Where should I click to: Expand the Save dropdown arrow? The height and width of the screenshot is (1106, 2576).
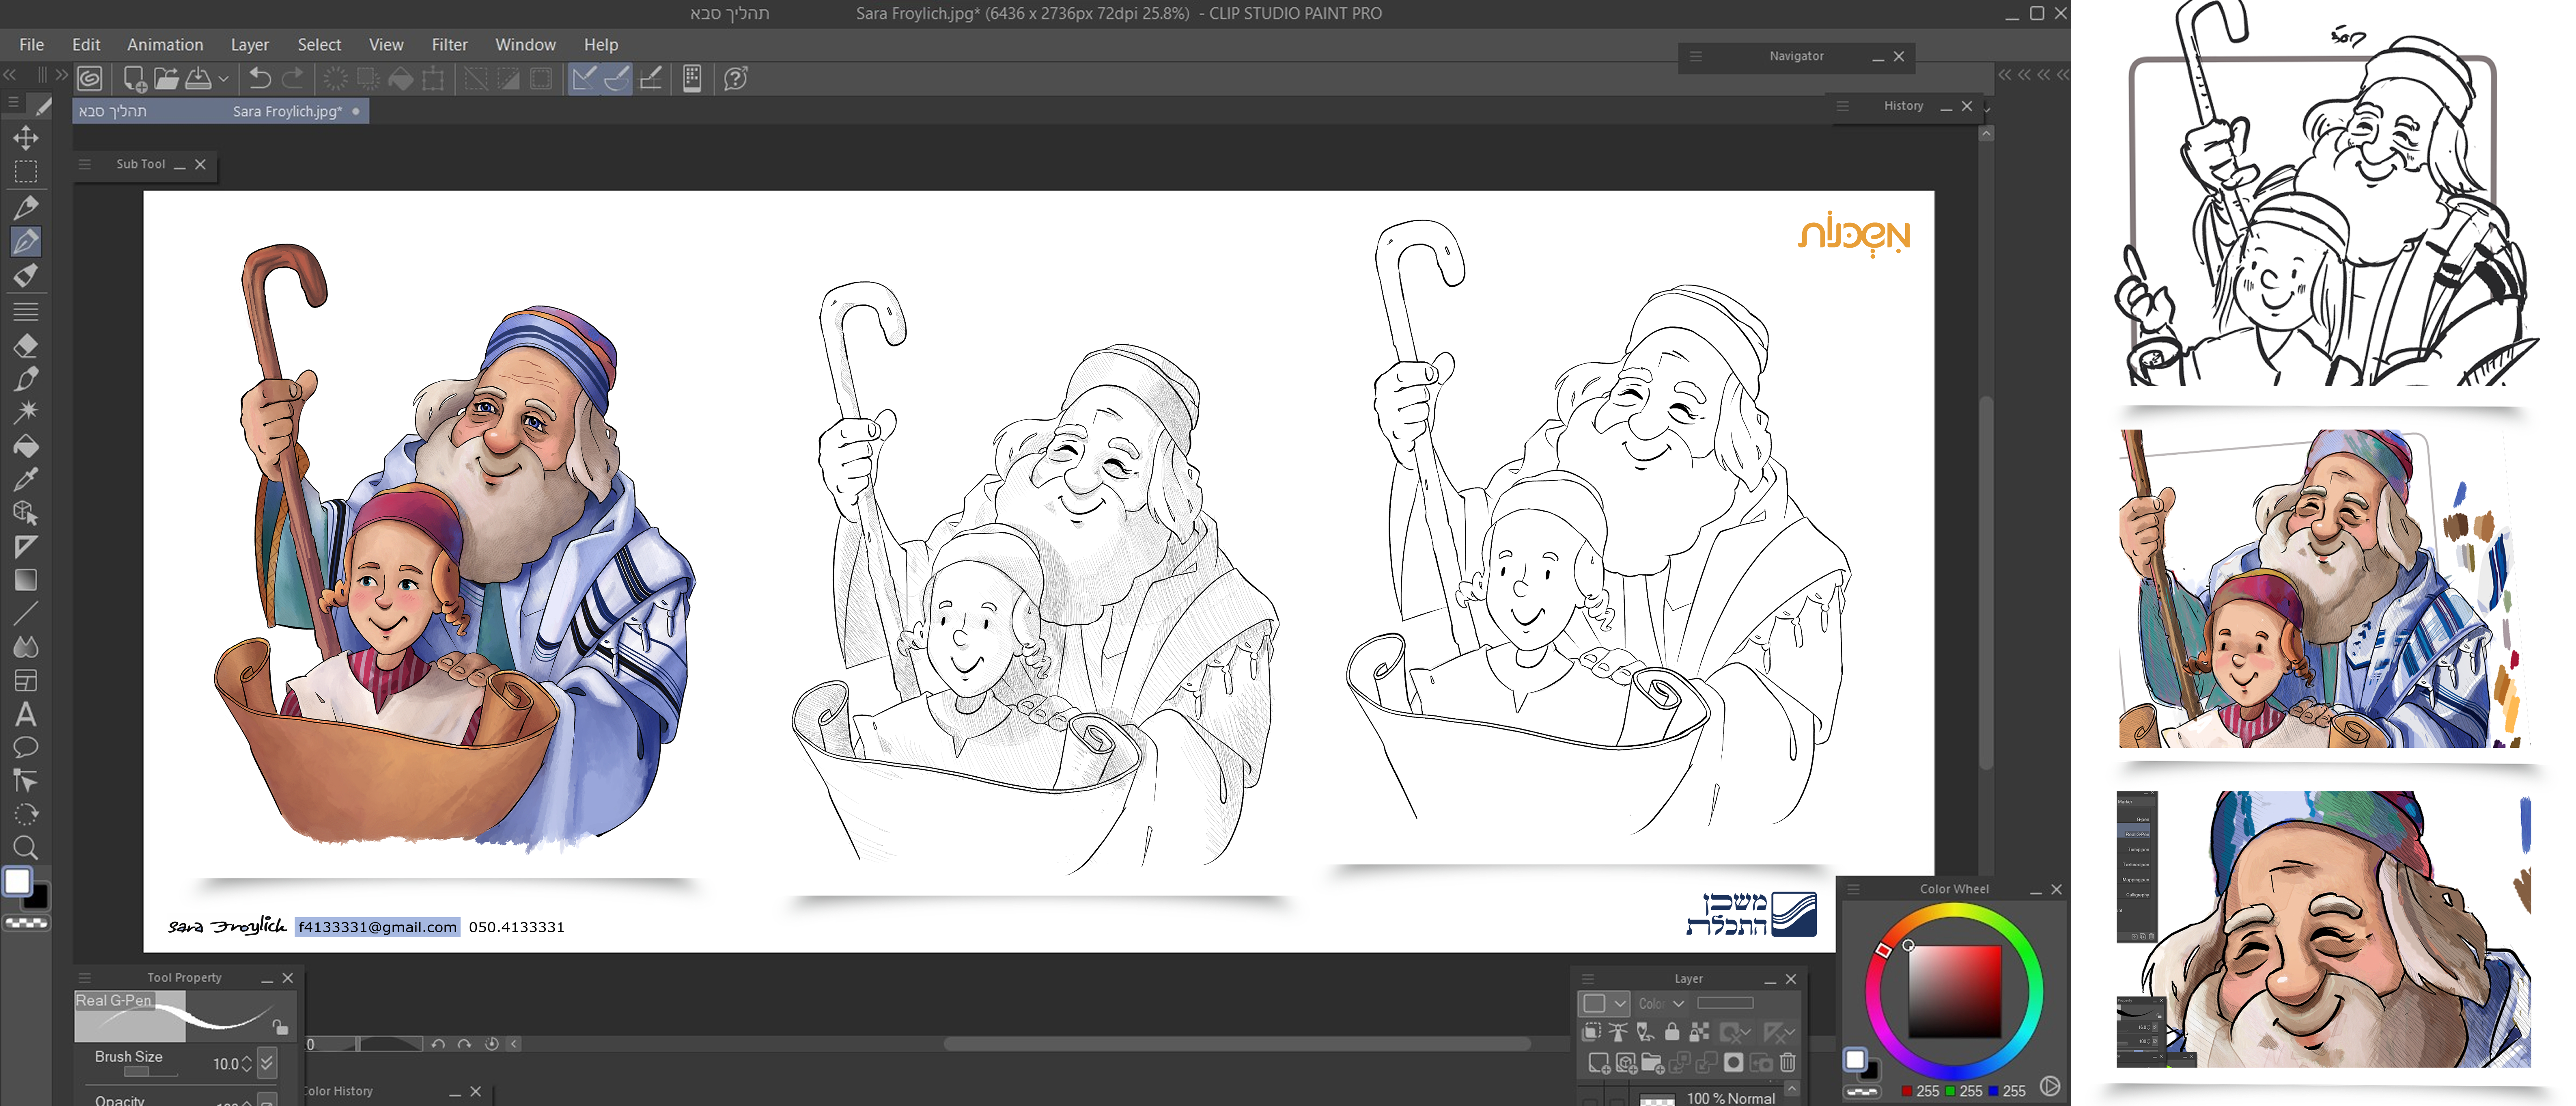tap(223, 78)
